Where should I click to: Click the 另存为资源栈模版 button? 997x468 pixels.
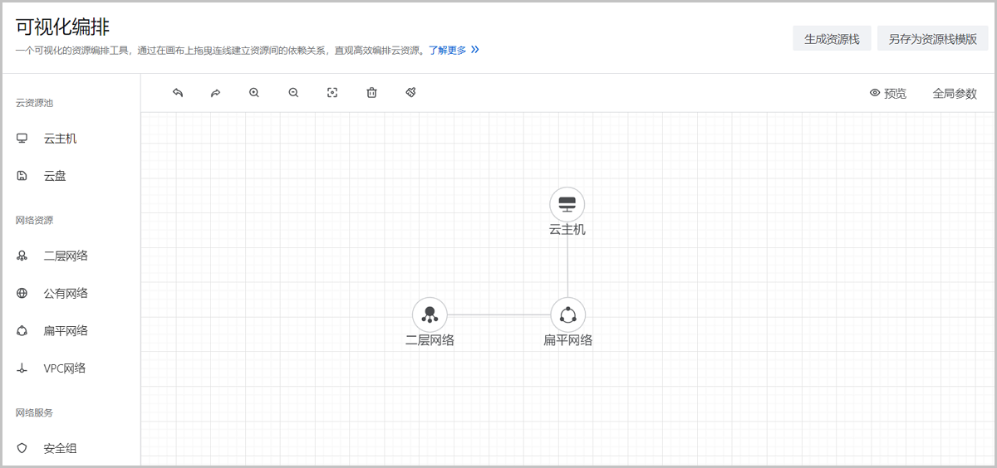coord(932,39)
